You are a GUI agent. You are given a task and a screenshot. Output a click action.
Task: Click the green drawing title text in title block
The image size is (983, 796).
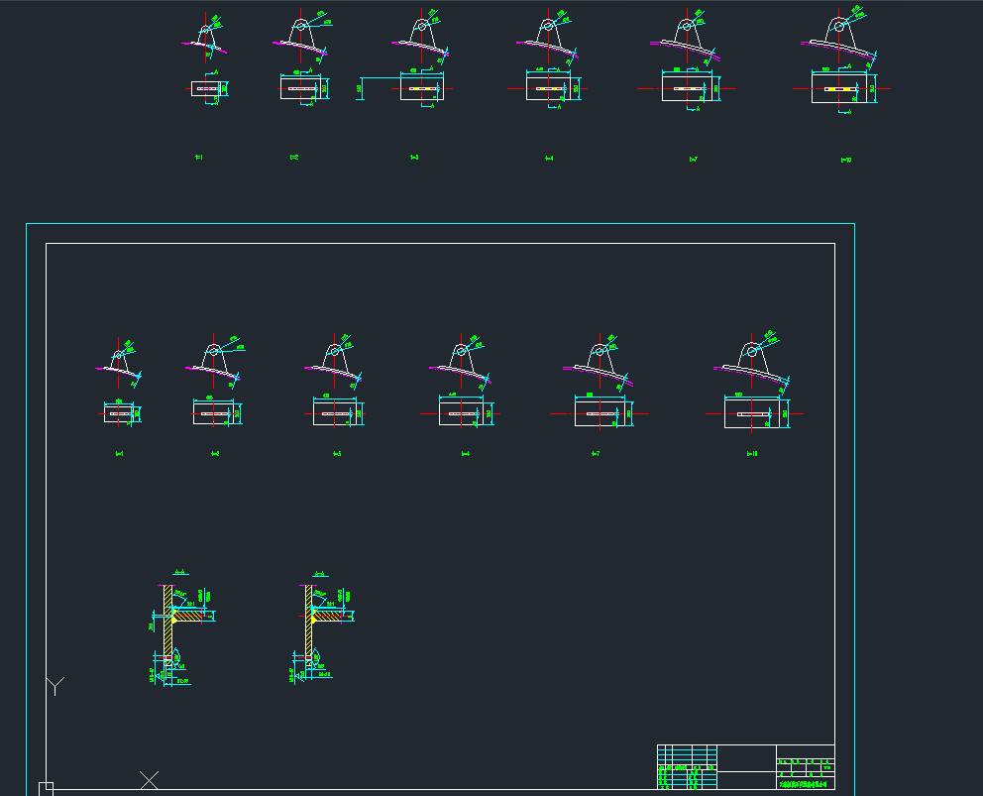tap(803, 784)
